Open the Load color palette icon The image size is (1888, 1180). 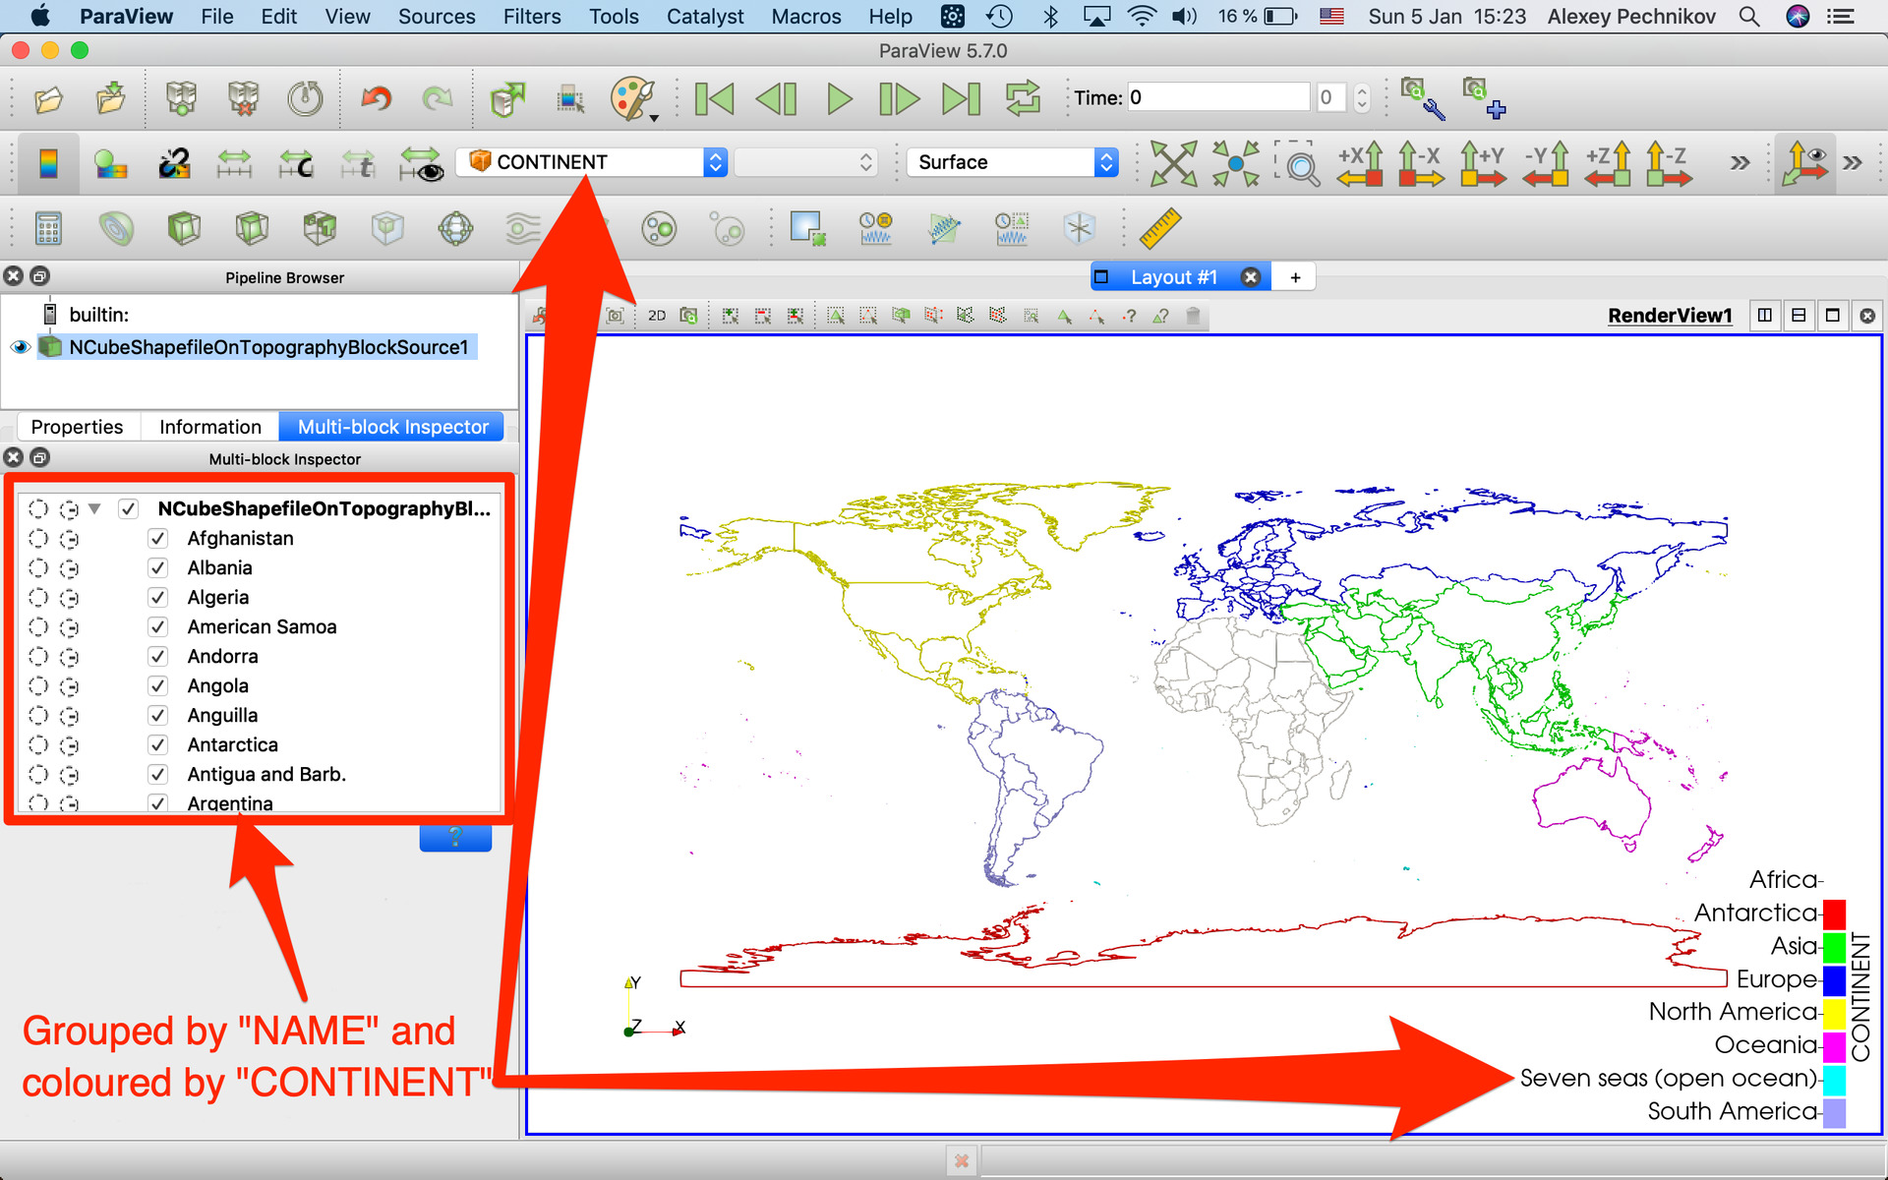click(633, 98)
